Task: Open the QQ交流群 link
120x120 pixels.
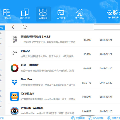Action: 96,118
